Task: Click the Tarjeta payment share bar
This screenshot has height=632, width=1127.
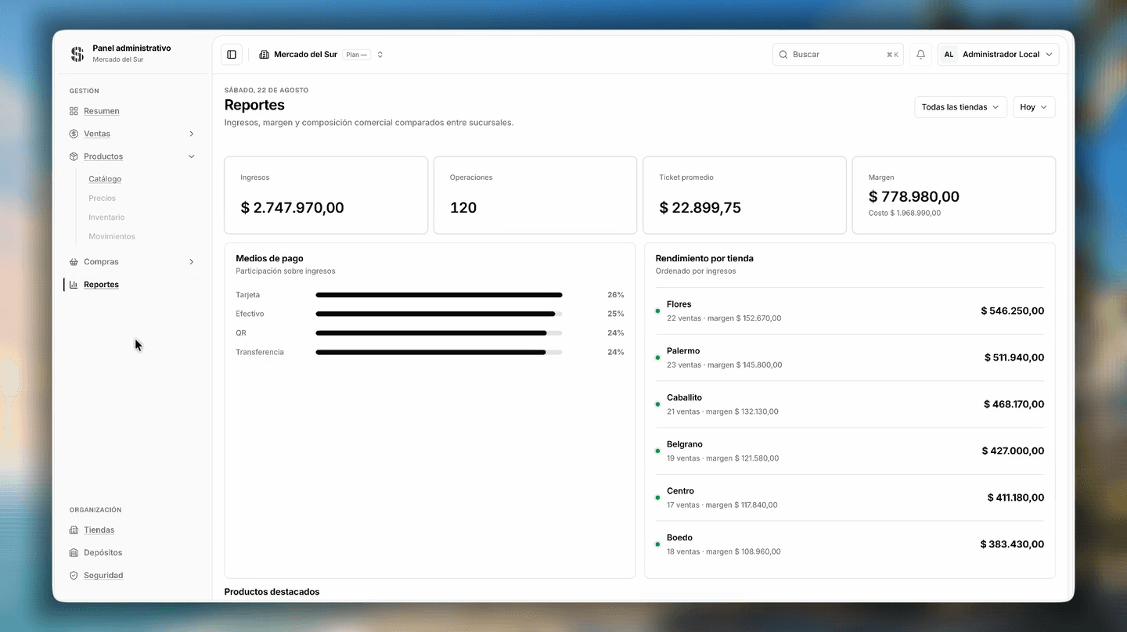Action: pos(439,295)
